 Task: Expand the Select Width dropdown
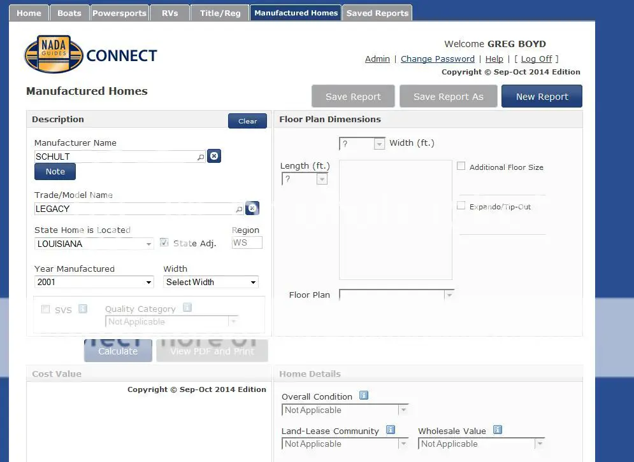click(x=211, y=282)
